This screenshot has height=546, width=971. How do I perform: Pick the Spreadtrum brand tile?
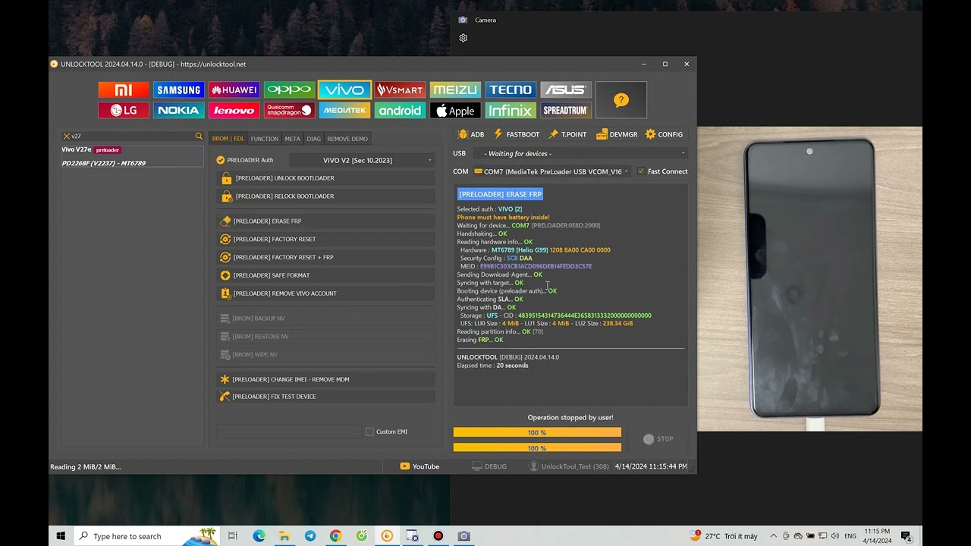[566, 111]
